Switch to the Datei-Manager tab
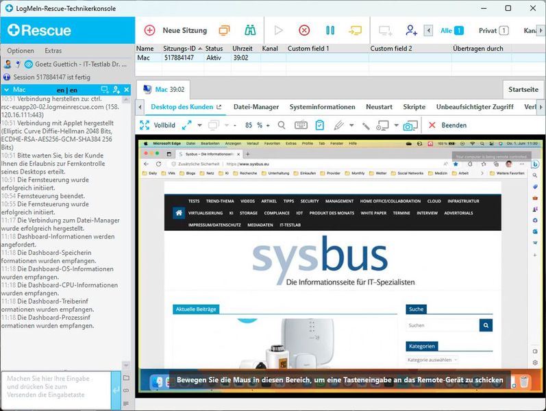 pyautogui.click(x=256, y=107)
